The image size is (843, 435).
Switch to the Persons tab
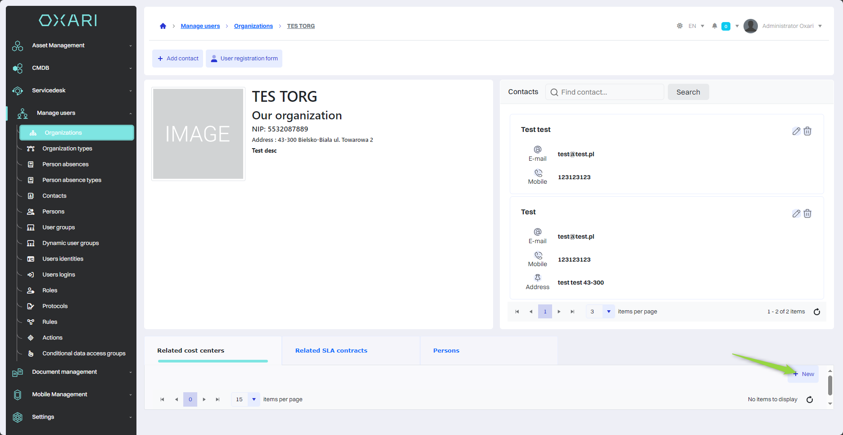tap(446, 350)
